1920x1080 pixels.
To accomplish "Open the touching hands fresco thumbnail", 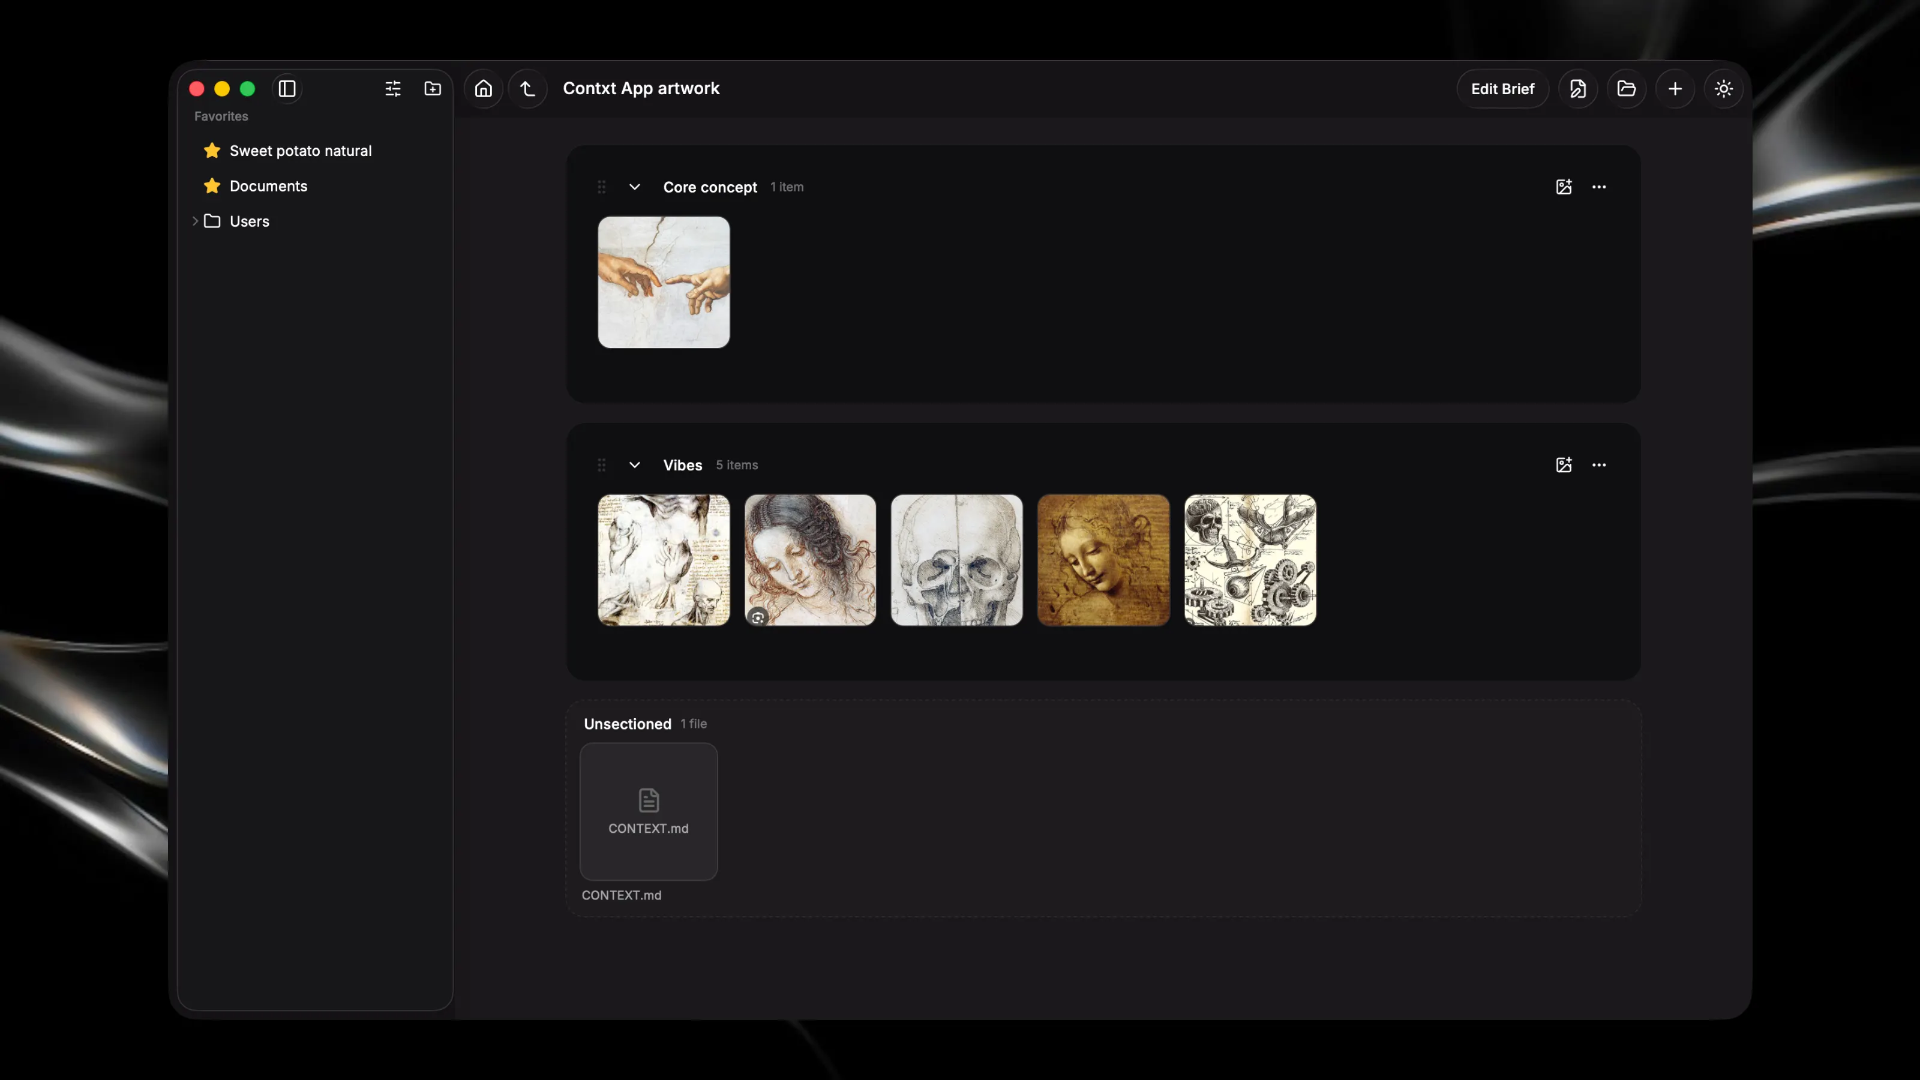I will tap(664, 283).
